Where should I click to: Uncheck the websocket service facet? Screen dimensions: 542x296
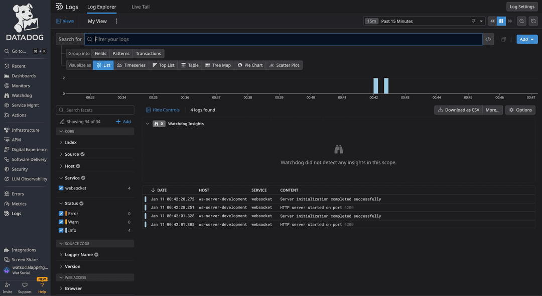coord(61,188)
